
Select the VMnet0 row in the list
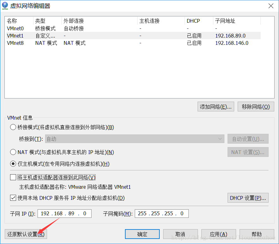(x=134, y=28)
